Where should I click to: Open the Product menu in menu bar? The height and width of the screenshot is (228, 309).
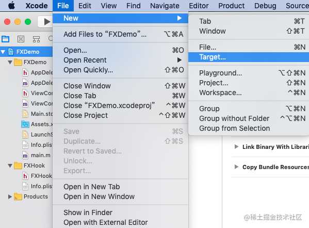coord(231,6)
